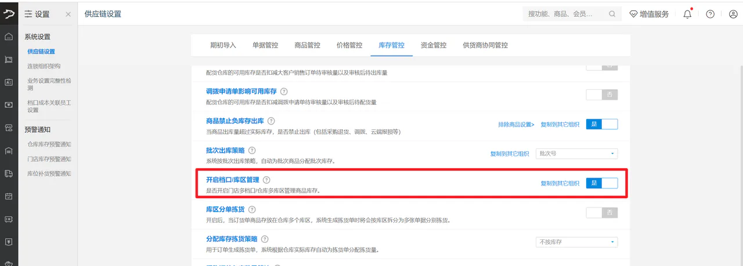This screenshot has height=266, width=743.
Task: Open 档口成本关联员工设置 in the settings menu
Action: pyautogui.click(x=49, y=106)
